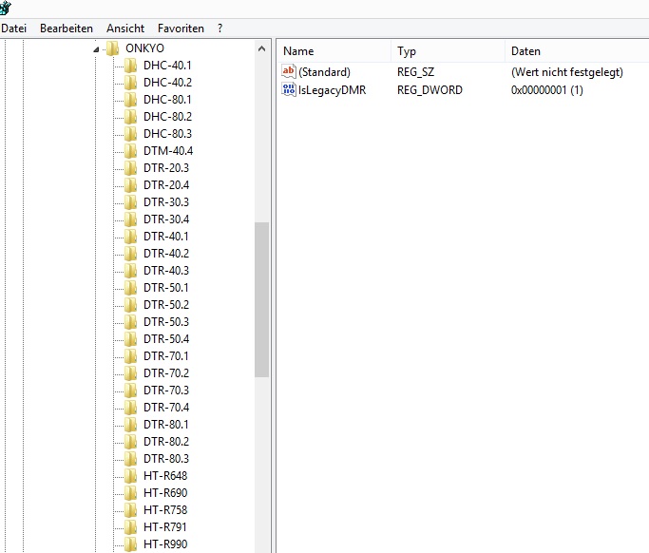Click the DHC-80.1 folder icon
The image size is (649, 553).
[130, 100]
